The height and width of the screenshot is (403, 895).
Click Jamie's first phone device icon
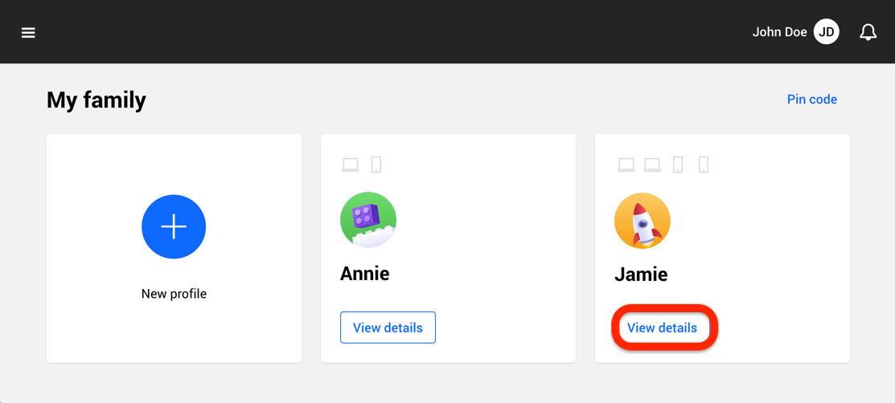678,165
